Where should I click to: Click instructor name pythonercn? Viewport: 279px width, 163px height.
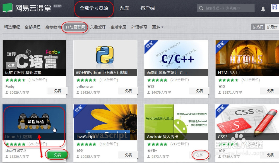click(x=85, y=87)
